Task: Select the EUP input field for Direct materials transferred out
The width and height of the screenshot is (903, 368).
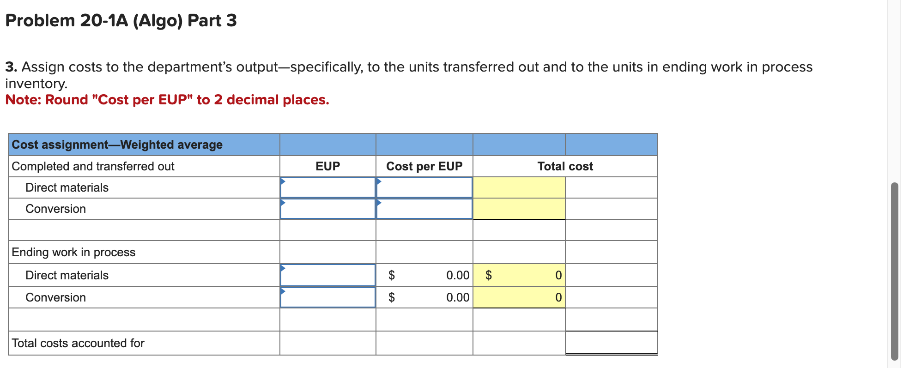Action: [328, 187]
